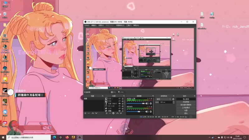The width and height of the screenshot is (249, 140).
Task: Click the taskbar search box
Action: (29, 137)
